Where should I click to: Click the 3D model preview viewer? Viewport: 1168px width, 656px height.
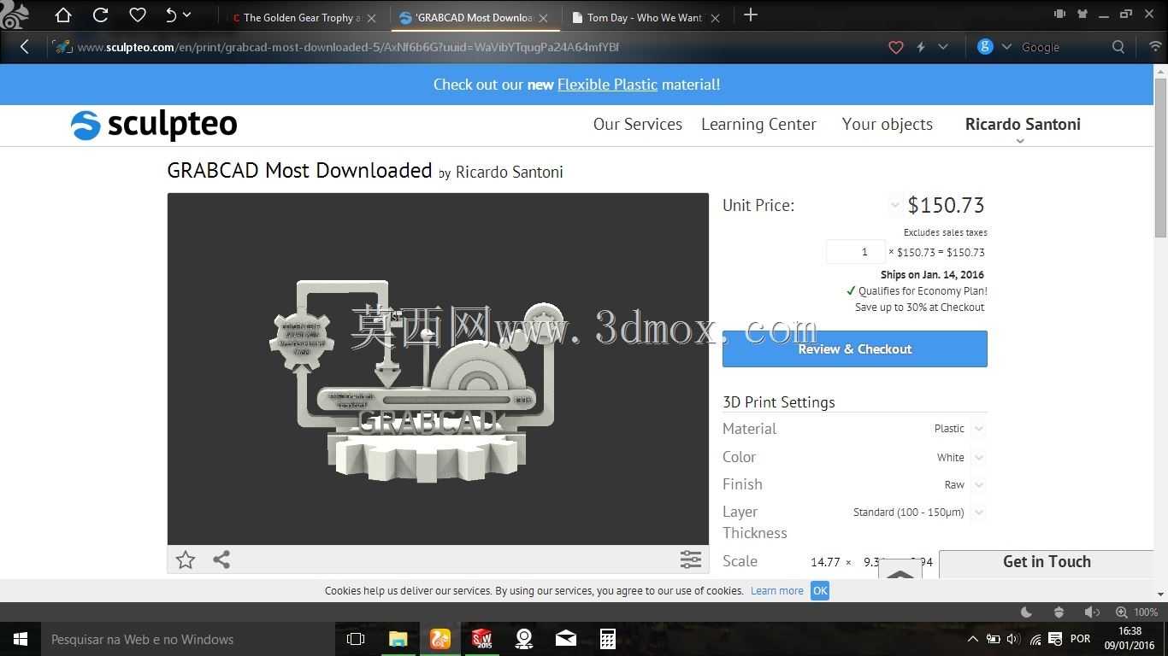coord(438,369)
